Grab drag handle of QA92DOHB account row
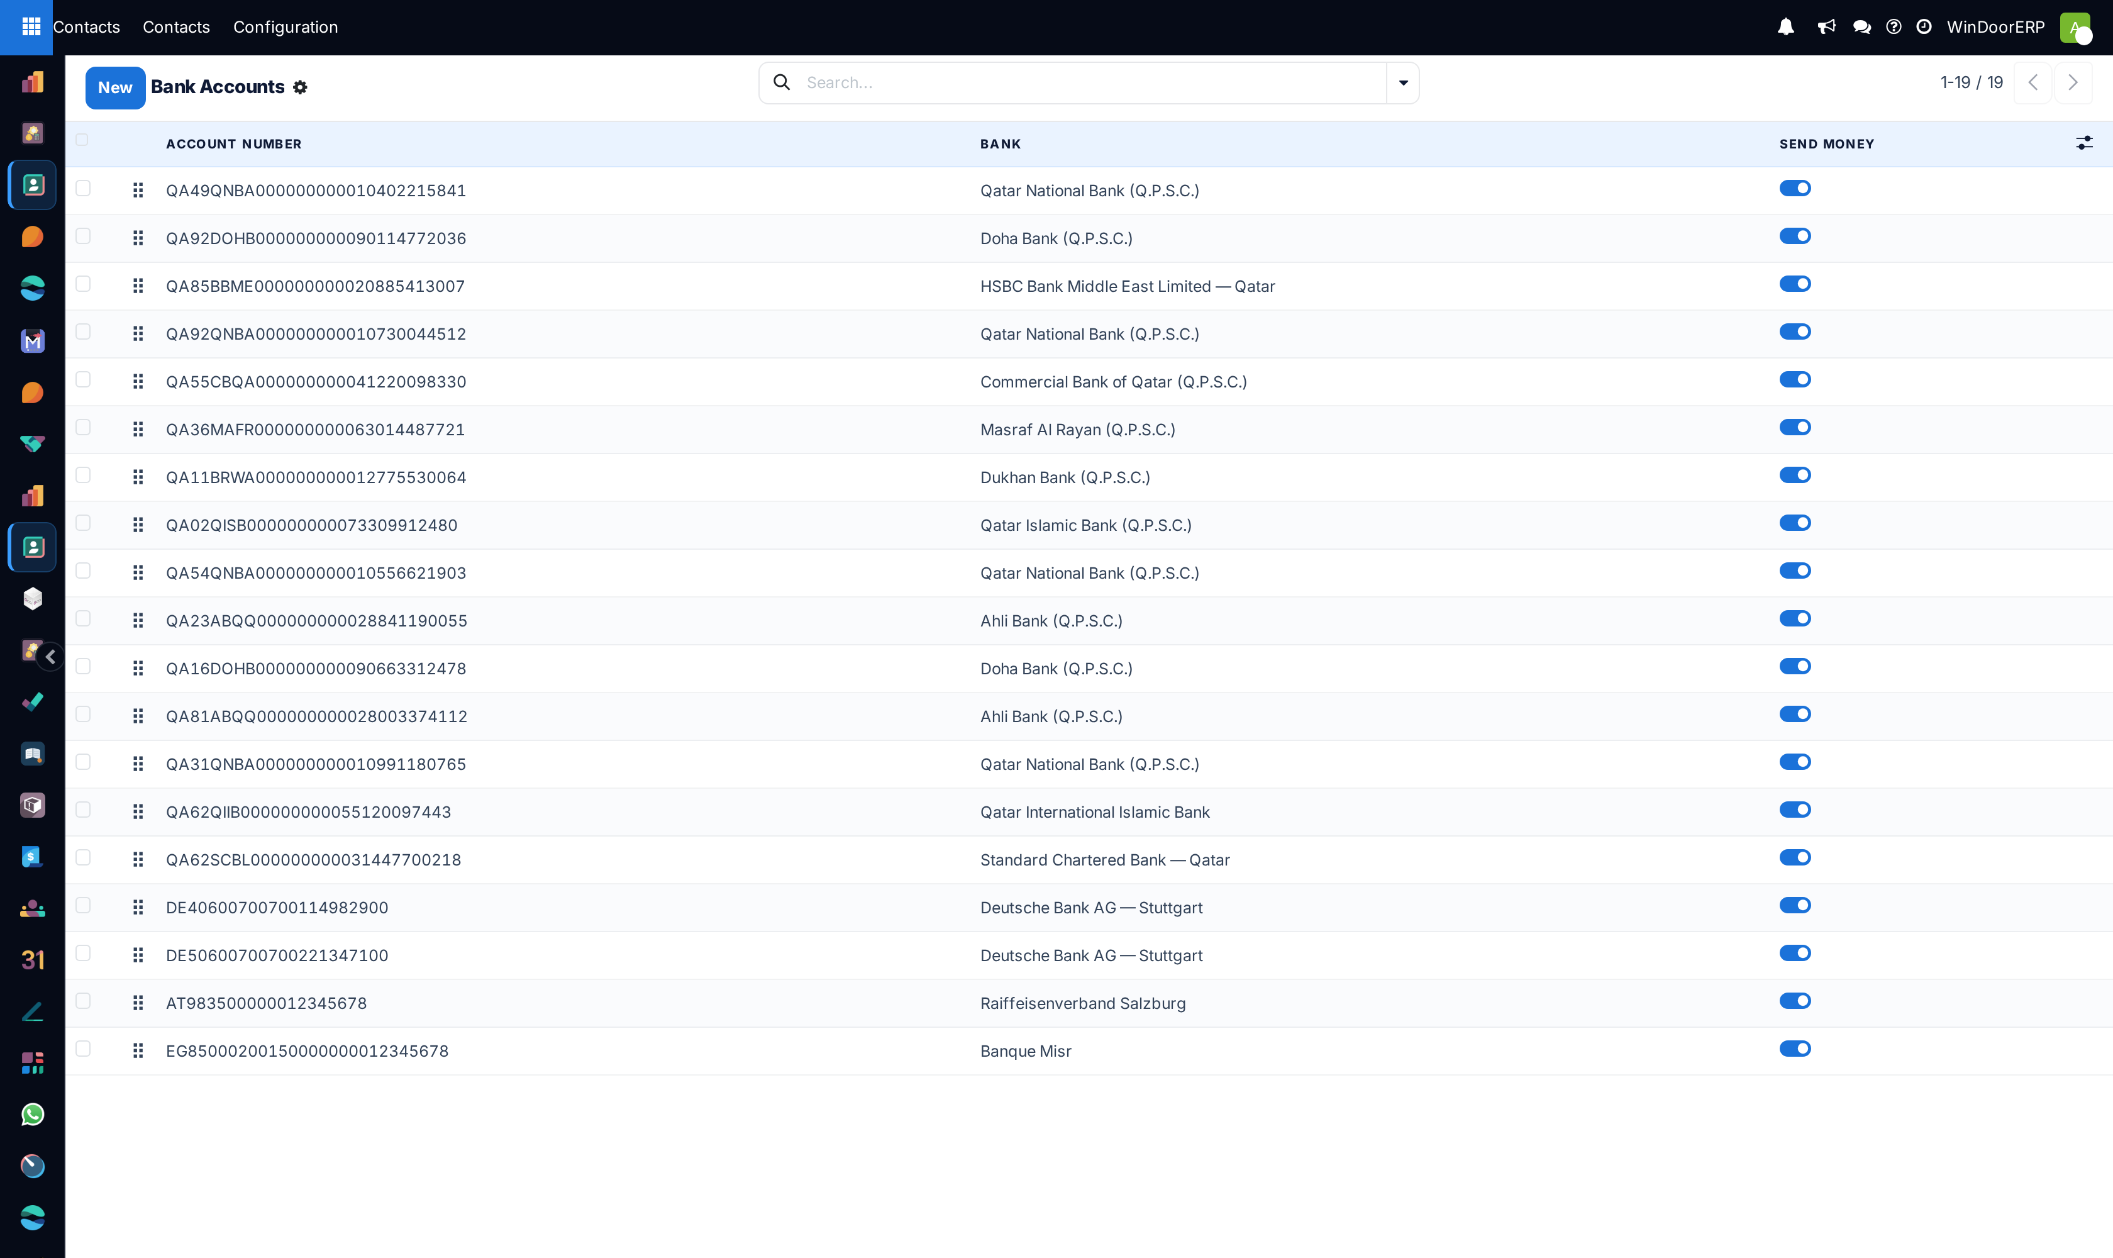The width and height of the screenshot is (2113, 1258). click(138, 238)
